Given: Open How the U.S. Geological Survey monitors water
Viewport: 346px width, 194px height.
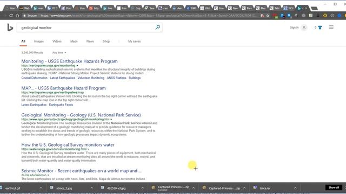Looking at the screenshot, I should pos(68,145).
